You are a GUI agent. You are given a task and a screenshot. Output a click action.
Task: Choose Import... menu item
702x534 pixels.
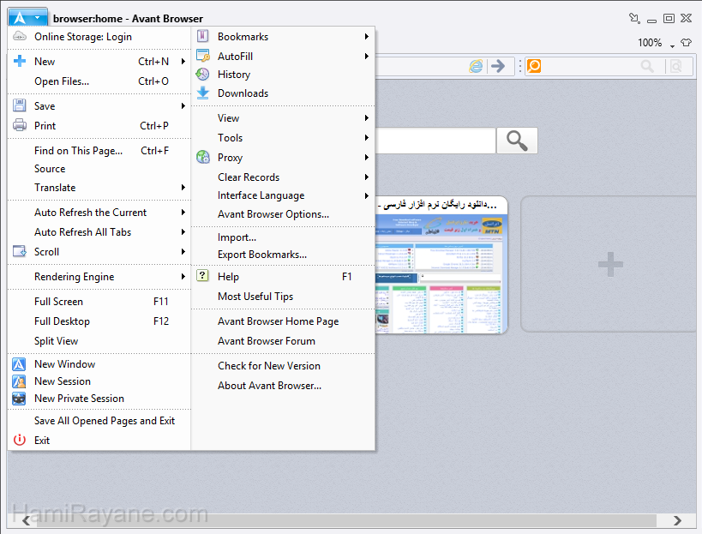[283, 237]
